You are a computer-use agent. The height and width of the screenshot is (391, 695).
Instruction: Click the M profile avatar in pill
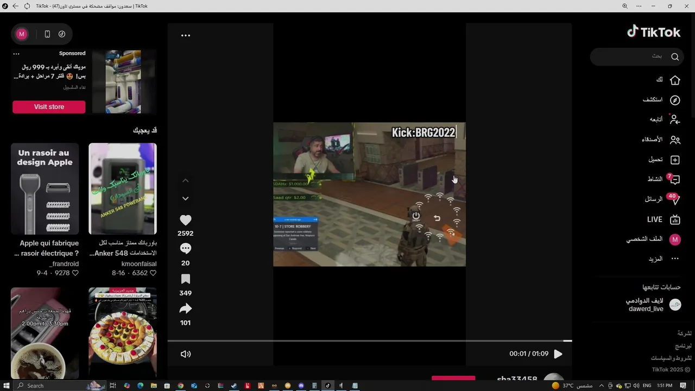click(22, 34)
